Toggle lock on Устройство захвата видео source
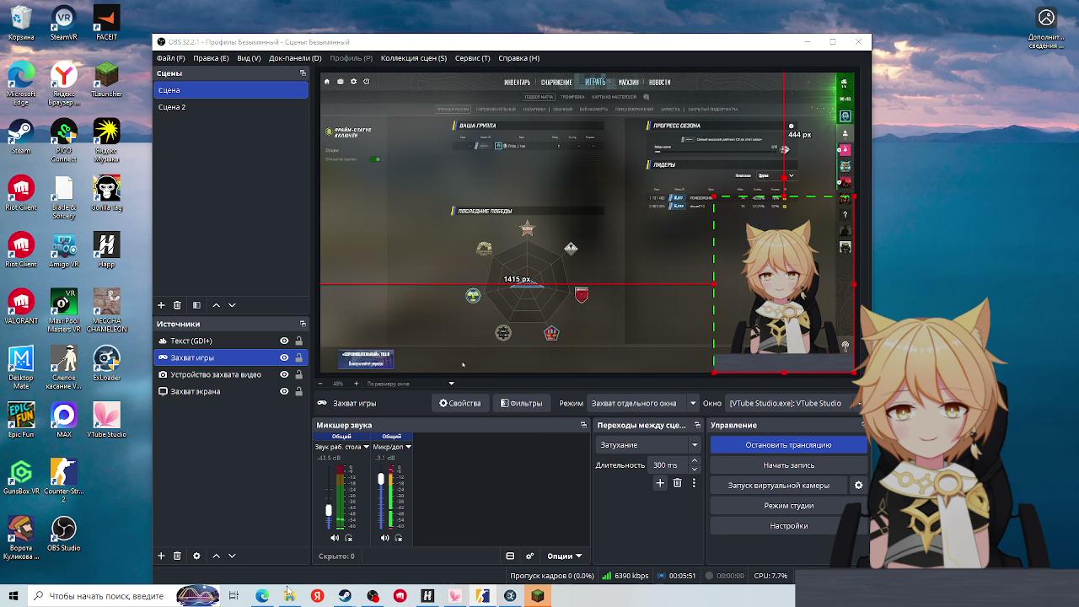 click(x=298, y=374)
